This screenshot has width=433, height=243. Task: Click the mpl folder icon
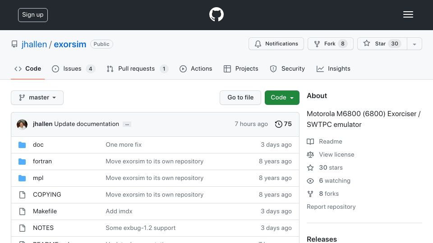22,178
